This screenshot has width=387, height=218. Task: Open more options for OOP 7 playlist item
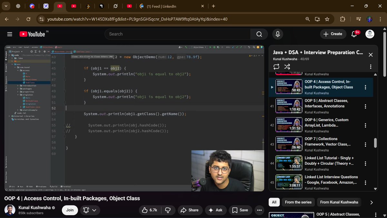click(365, 144)
